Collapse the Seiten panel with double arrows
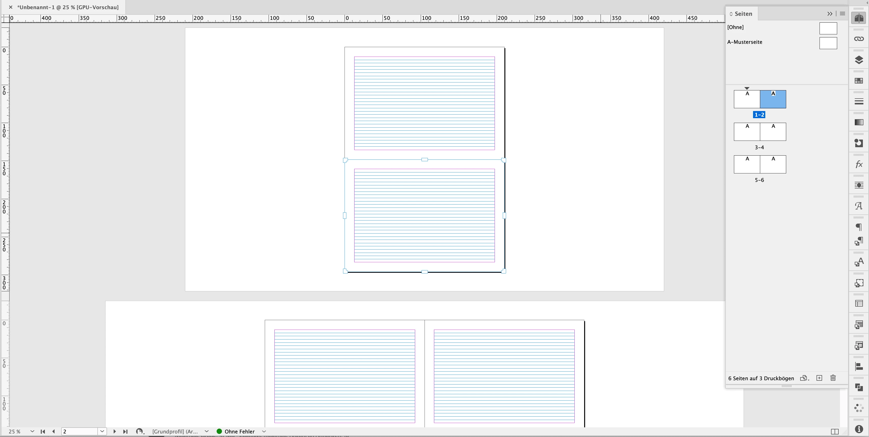 (x=829, y=14)
